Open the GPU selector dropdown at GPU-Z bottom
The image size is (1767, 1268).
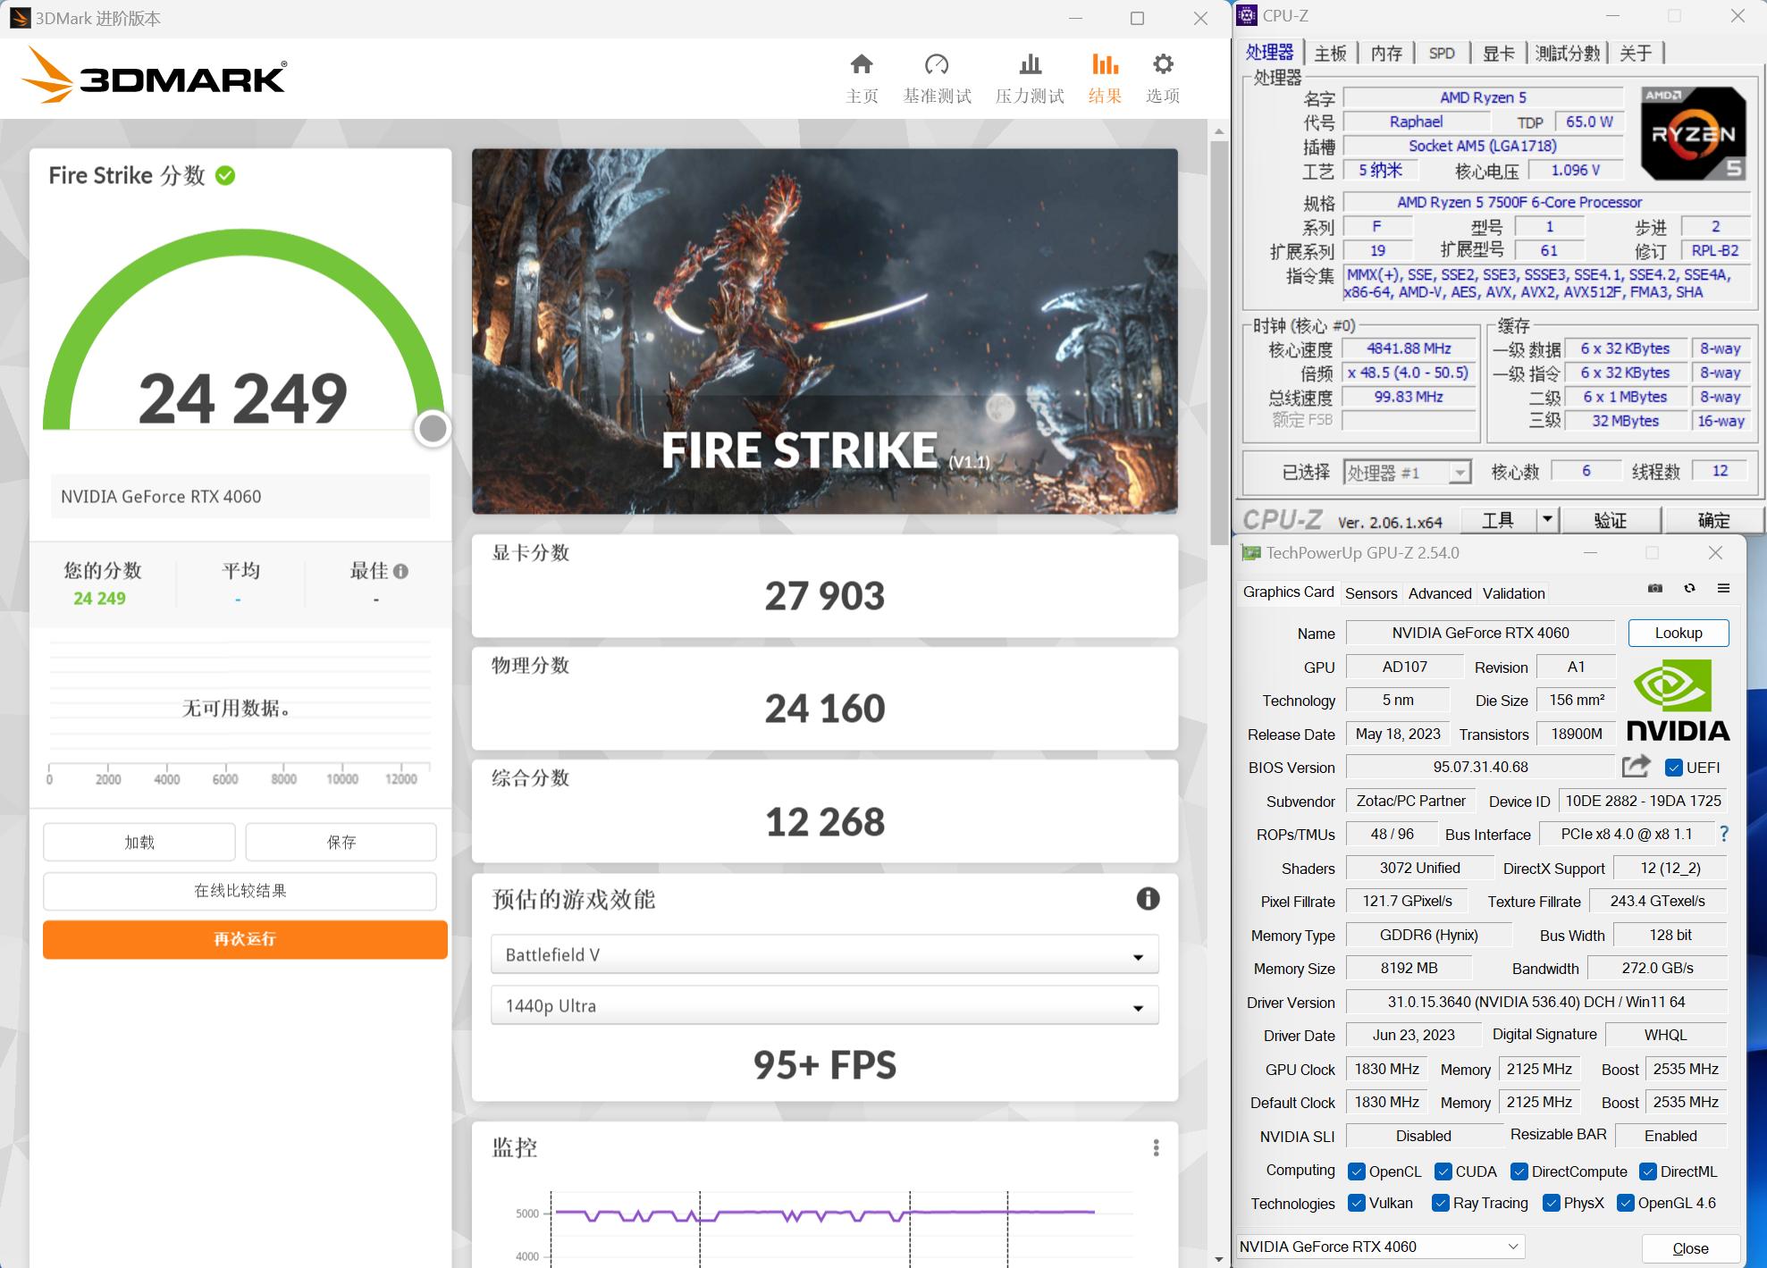(1512, 1246)
